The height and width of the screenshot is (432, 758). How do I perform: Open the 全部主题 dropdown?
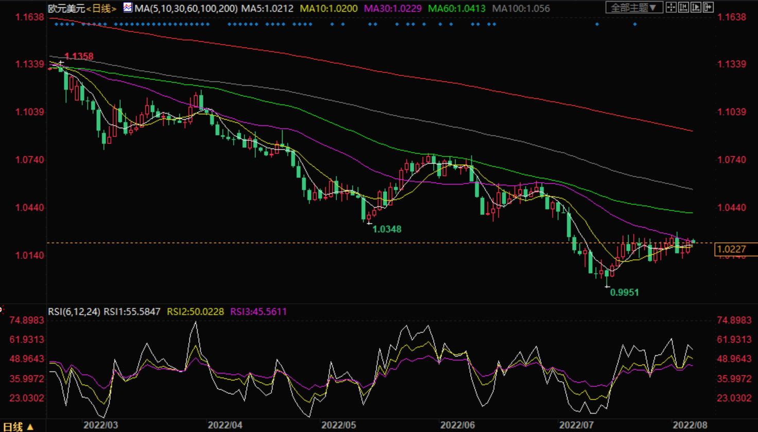[633, 8]
